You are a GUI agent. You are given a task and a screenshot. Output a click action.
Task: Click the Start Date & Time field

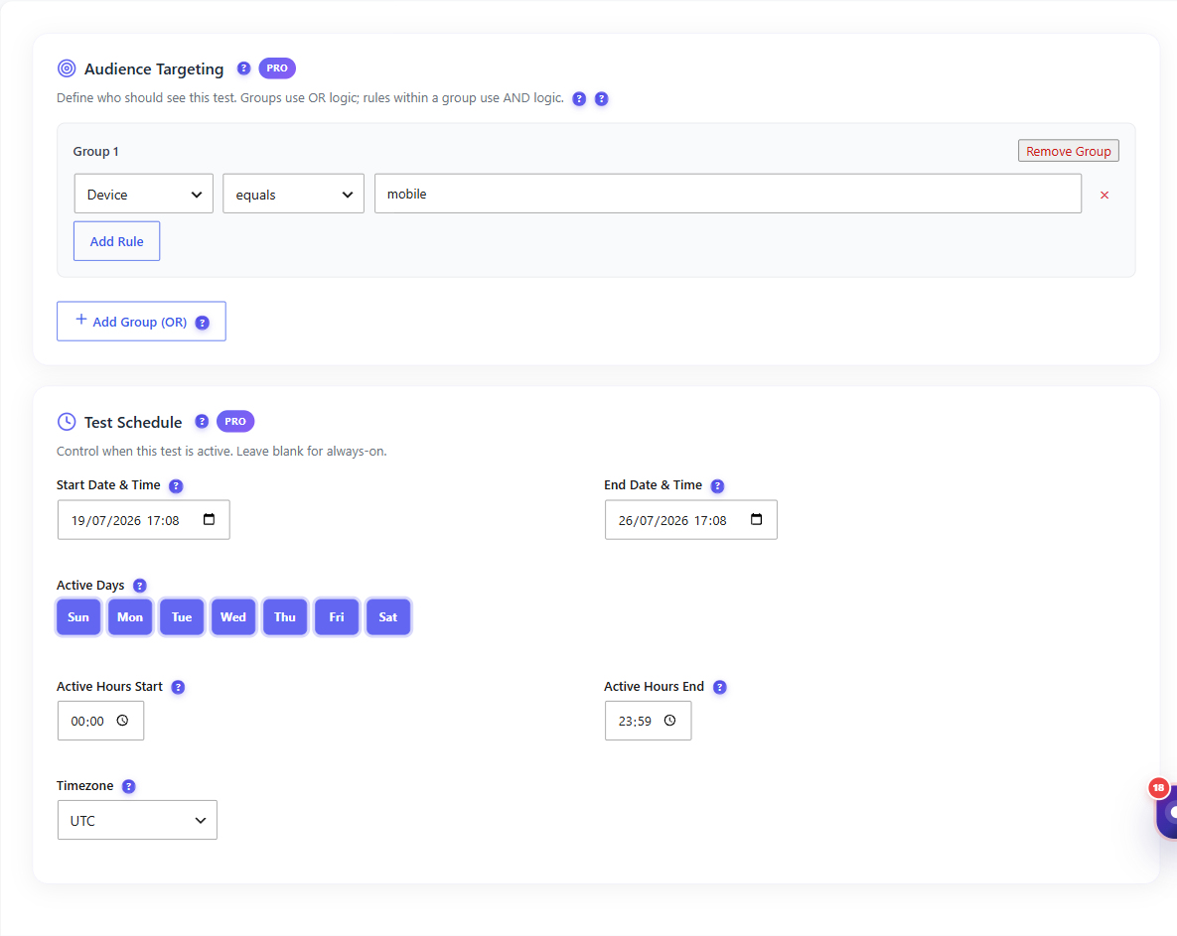coord(143,520)
